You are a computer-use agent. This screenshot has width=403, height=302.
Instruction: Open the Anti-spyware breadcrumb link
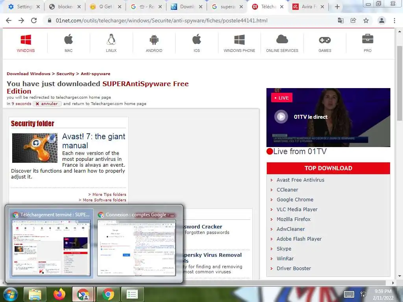[95, 74]
